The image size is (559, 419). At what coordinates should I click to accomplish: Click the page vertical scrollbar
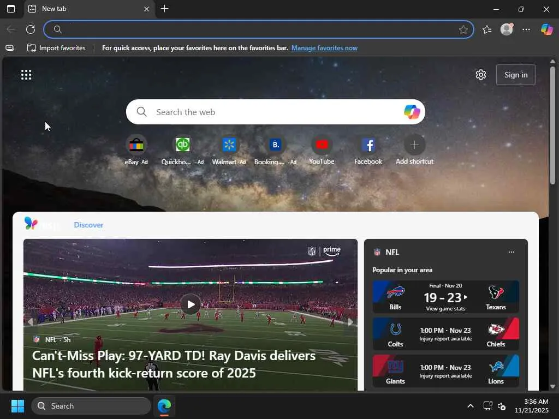tap(552, 125)
